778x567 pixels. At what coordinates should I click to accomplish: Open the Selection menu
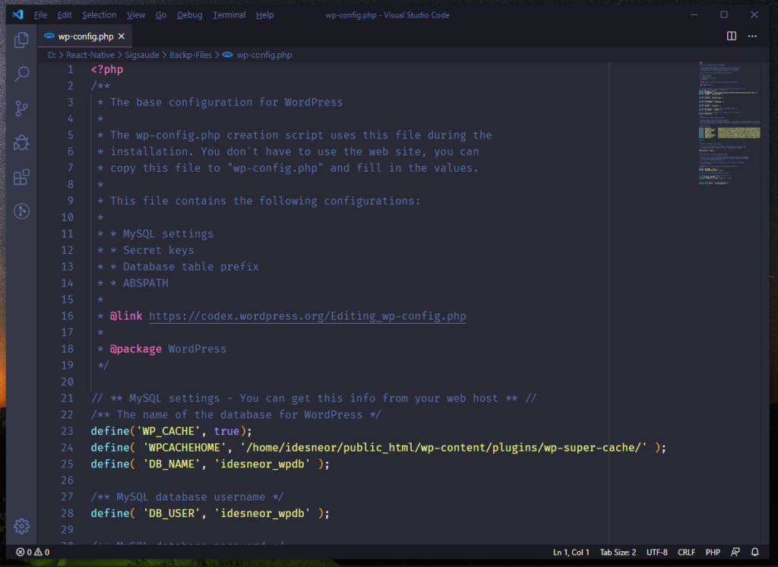tap(100, 15)
